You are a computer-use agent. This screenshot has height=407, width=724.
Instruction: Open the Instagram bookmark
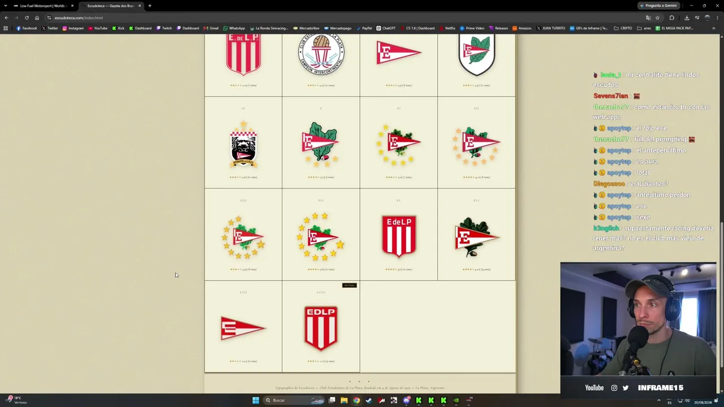coord(73,28)
